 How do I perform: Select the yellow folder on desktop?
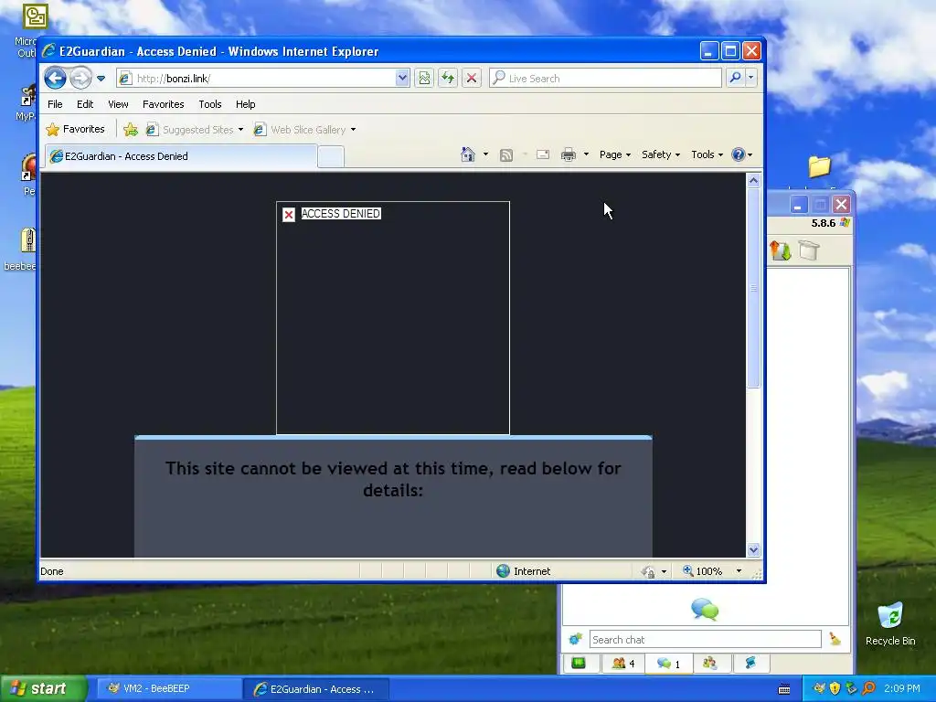pyautogui.click(x=819, y=166)
